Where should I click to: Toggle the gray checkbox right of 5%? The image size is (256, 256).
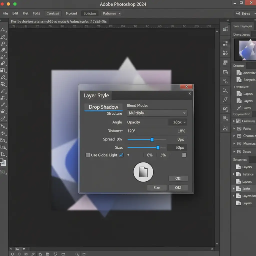point(184,155)
